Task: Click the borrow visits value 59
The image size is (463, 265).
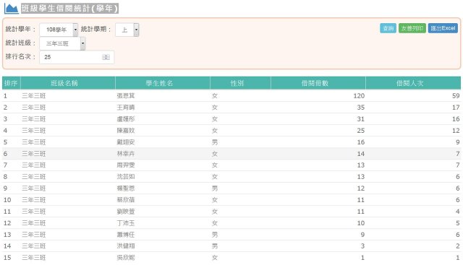Action: 456,96
